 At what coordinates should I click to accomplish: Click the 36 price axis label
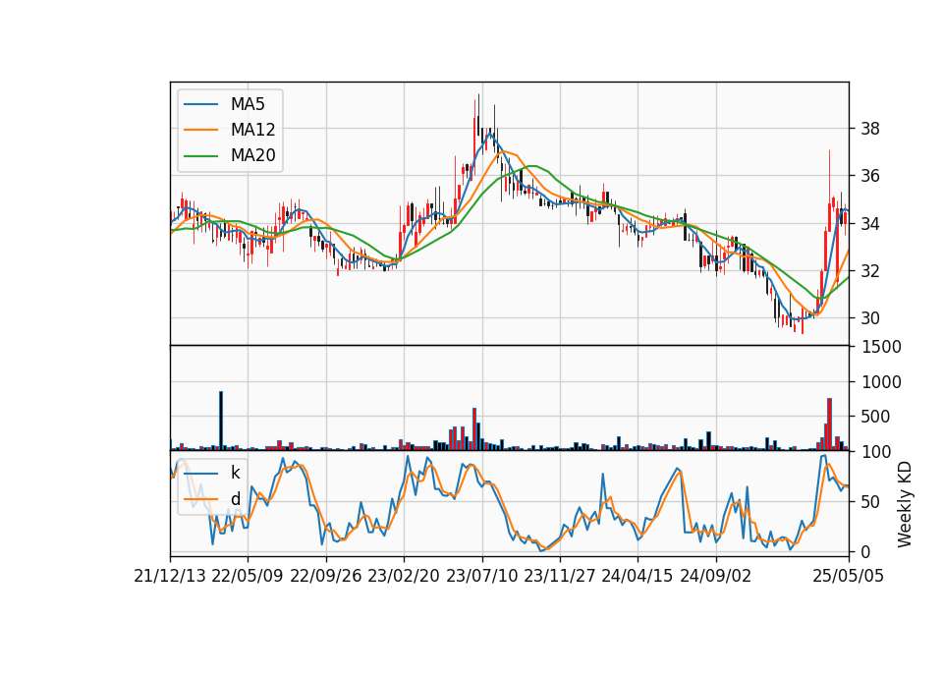click(869, 176)
